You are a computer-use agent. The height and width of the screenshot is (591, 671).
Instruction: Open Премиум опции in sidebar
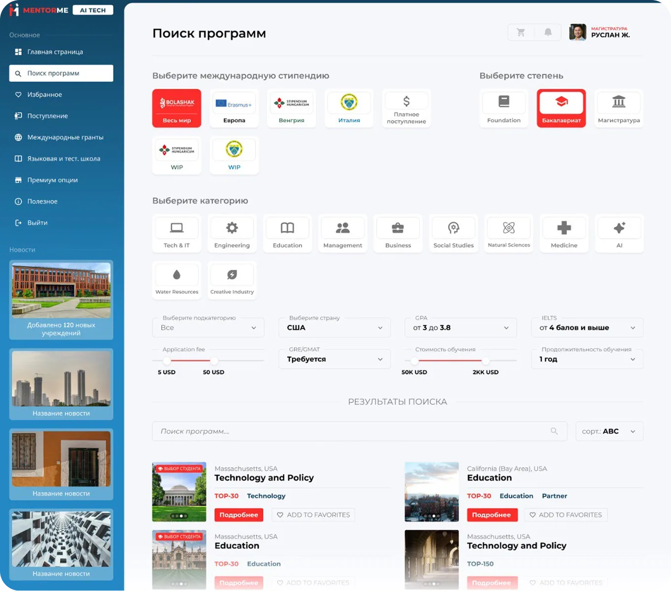click(x=61, y=180)
